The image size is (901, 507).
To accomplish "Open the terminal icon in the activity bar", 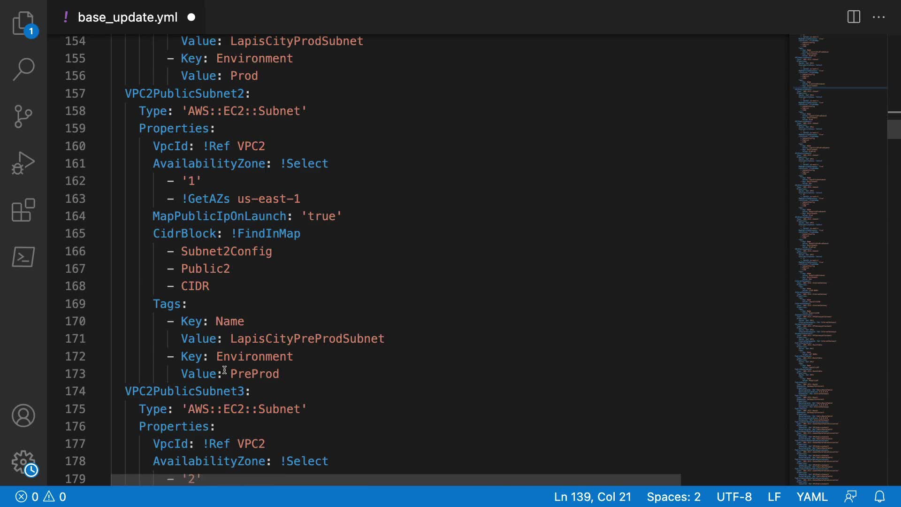I will 23,257.
